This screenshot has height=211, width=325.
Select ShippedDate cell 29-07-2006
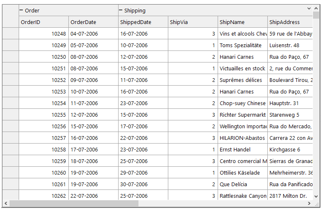143,173
